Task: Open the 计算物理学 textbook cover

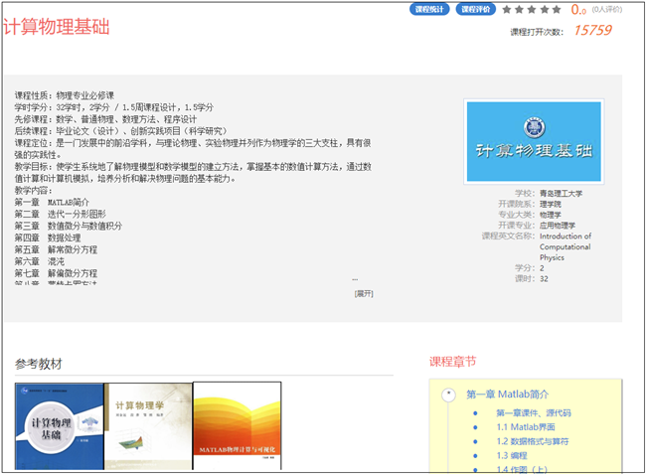Action: pyautogui.click(x=148, y=426)
